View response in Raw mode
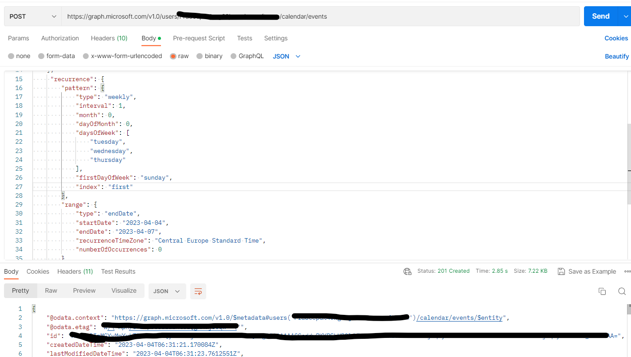 tap(51, 290)
